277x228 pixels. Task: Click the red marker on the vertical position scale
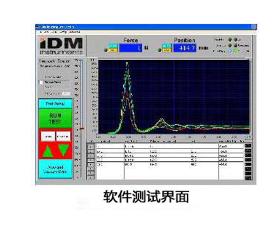pos(82,128)
